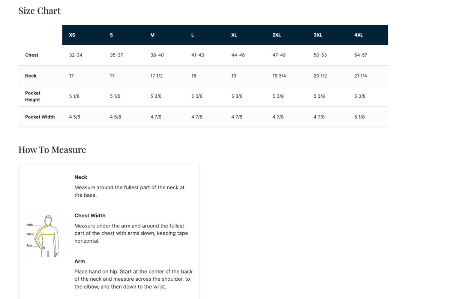Click the Pocket Height row label

click(x=33, y=96)
